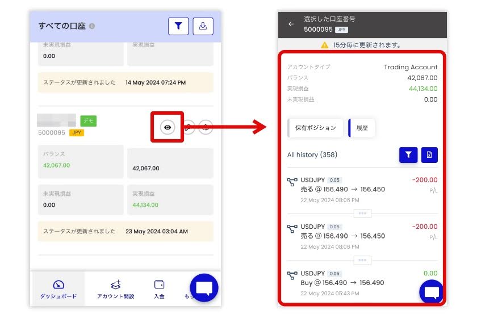
Task: View details of account 5000095 via eye icon
Action: click(168, 127)
